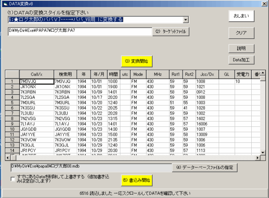The image size is (269, 198).
Task: Select the JK1ONX cell in Call/x column
Action: [x=37, y=87]
